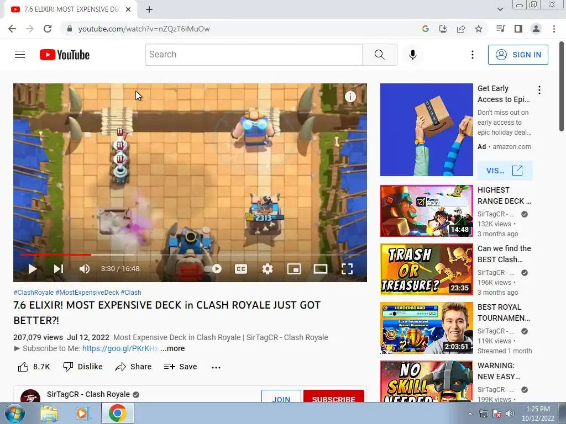Toggle closed captions CC
The image size is (566, 424).
pyautogui.click(x=241, y=269)
